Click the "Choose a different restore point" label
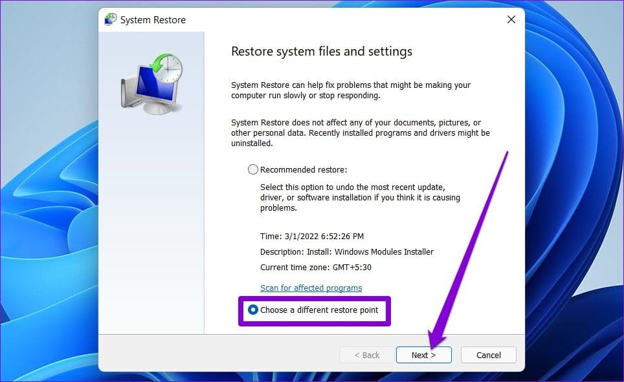Screen dimensions: 624x382 [x=319, y=310]
